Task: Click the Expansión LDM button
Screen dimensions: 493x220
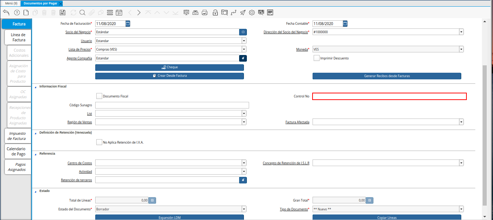Action: [x=169, y=217]
